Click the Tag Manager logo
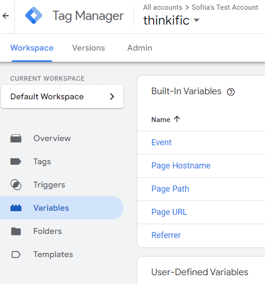 tap(34, 15)
